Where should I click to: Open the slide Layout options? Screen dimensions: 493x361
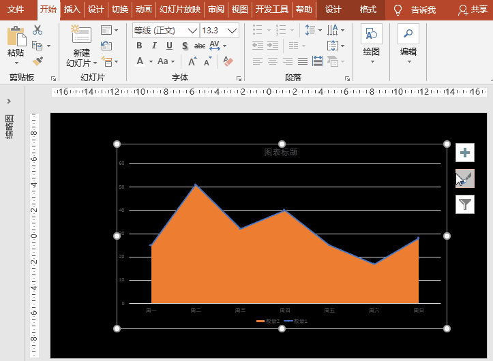coord(109,30)
